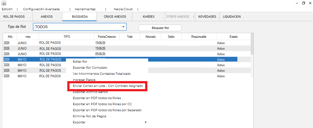Click the Bloquear Rol button
Screen dimensions: 313x128
(x=160, y=28)
